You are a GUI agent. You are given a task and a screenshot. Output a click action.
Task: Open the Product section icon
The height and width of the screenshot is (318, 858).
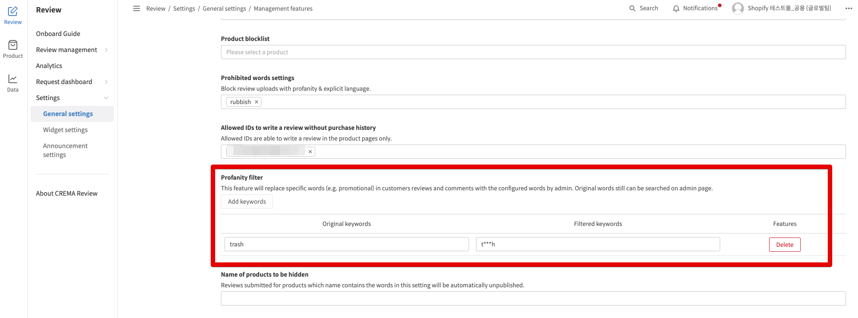coord(13,45)
